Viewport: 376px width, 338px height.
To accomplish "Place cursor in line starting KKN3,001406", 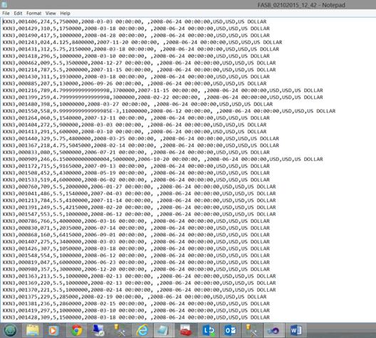I will (x=135, y=21).
